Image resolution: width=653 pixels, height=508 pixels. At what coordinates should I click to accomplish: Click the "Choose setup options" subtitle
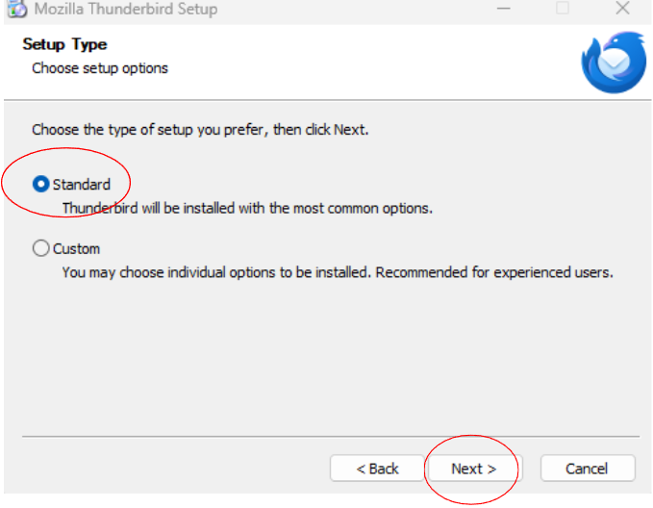point(100,68)
